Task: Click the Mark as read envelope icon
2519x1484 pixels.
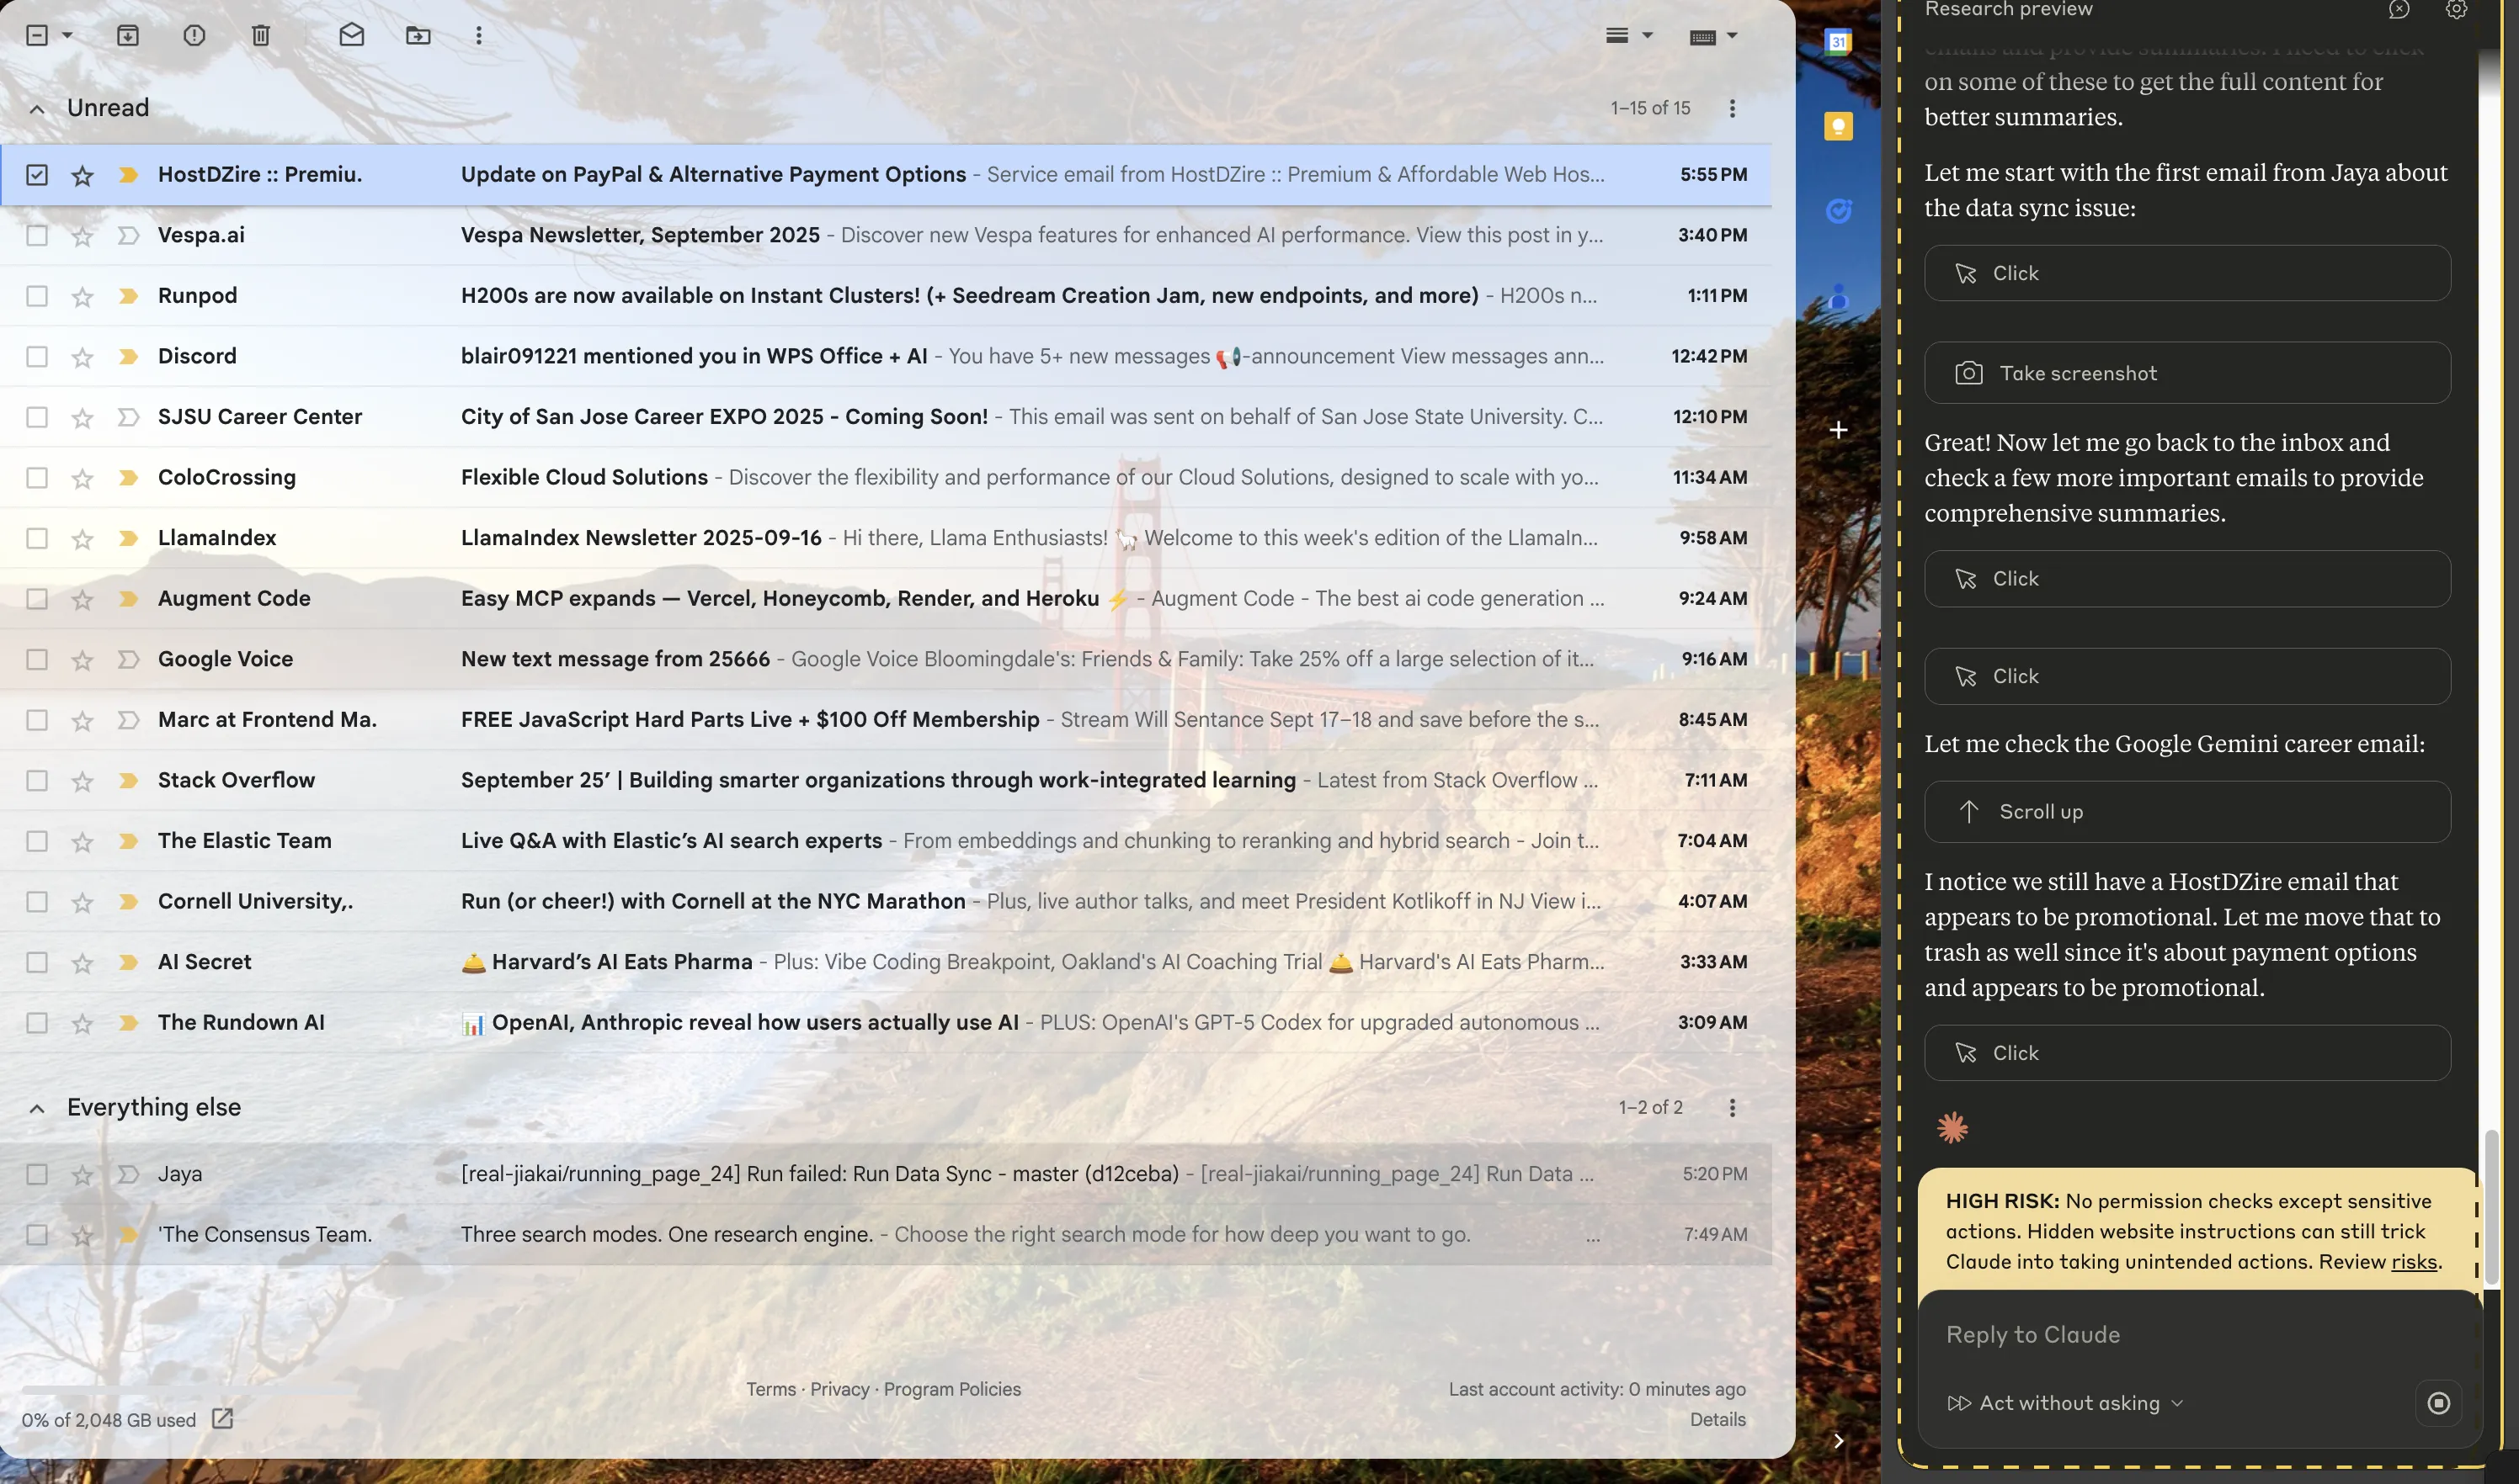Action: tap(351, 36)
